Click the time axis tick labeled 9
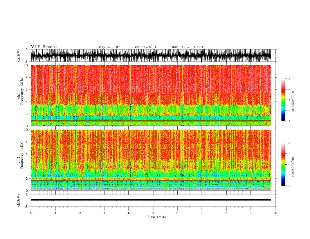 [251, 213]
